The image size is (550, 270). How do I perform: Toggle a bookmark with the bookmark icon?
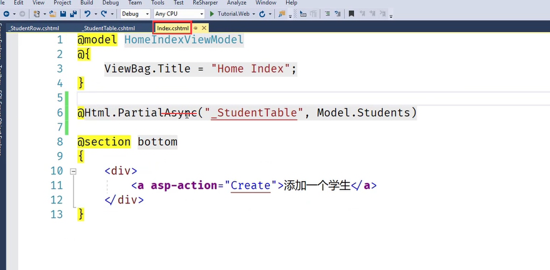351,13
